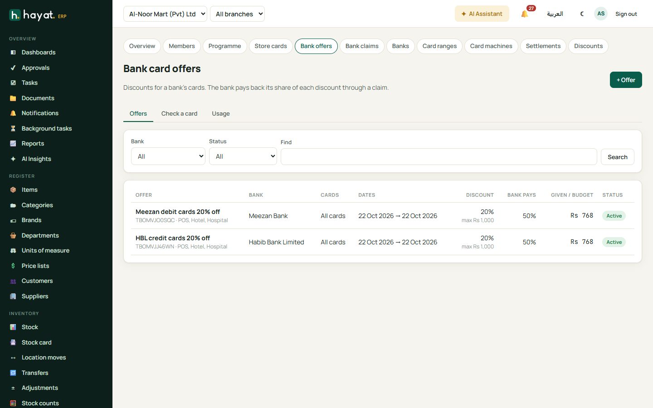653x408 pixels.
Task: Open the Status filter dropdown
Action: (x=243, y=156)
